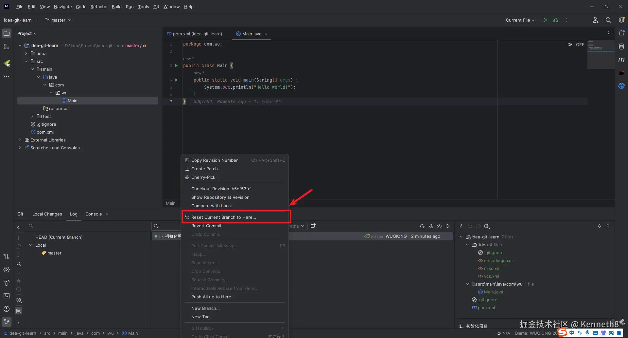The height and width of the screenshot is (338, 628).
Task: Open the Project view selector dropdown
Action: pos(27,33)
